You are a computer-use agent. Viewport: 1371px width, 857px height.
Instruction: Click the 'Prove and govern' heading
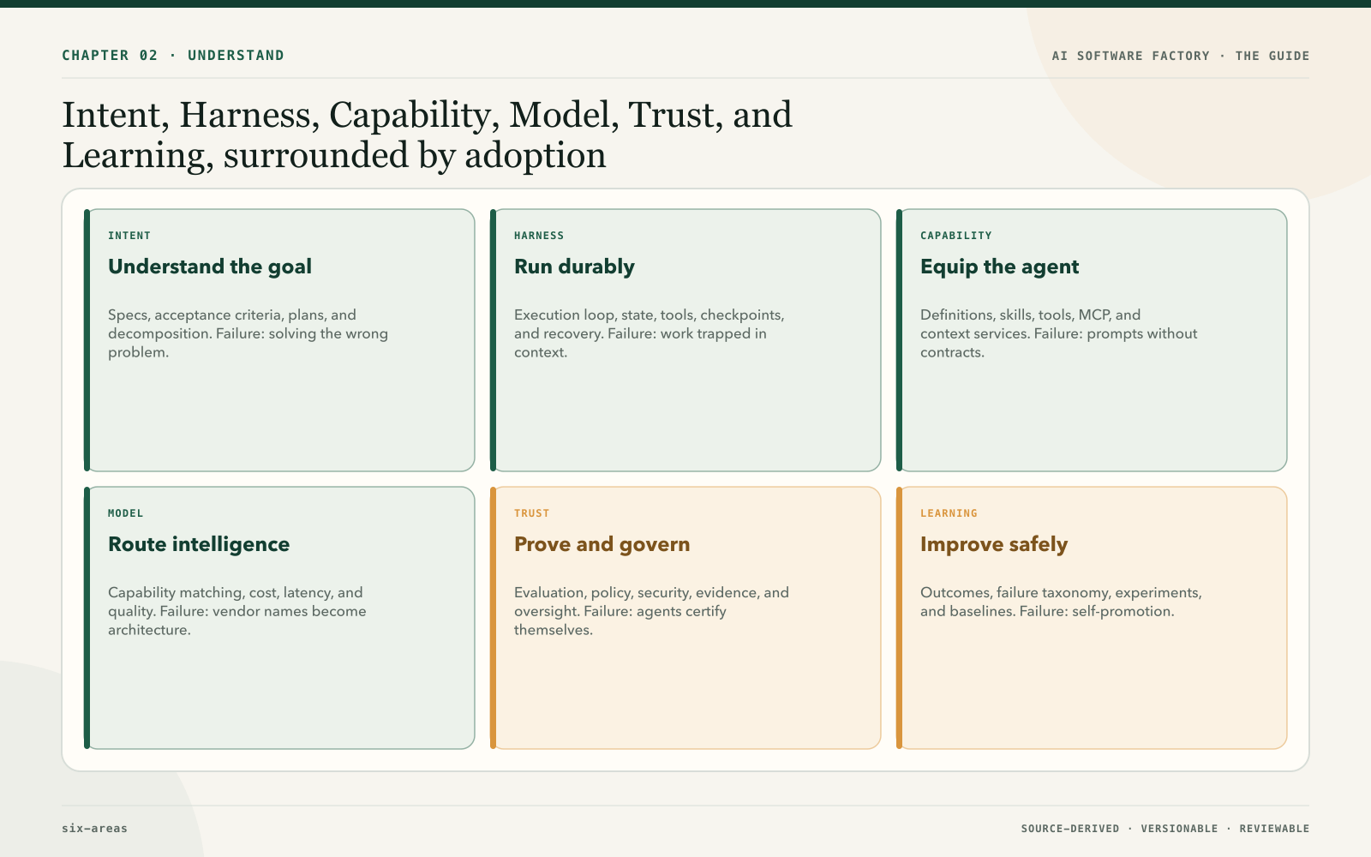(602, 544)
